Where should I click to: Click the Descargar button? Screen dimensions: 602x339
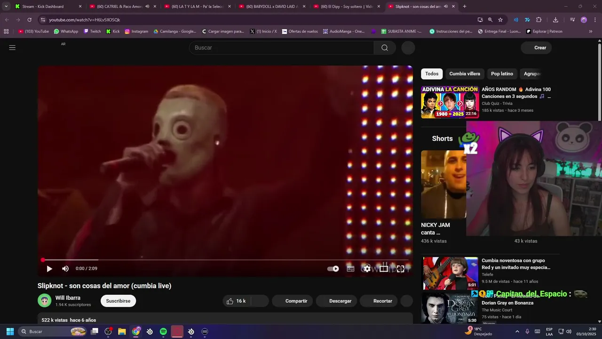337,301
